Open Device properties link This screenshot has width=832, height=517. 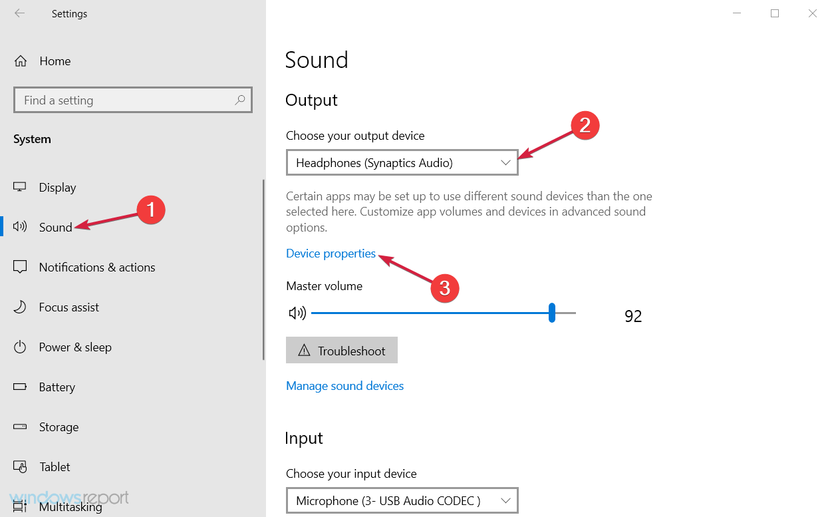331,254
